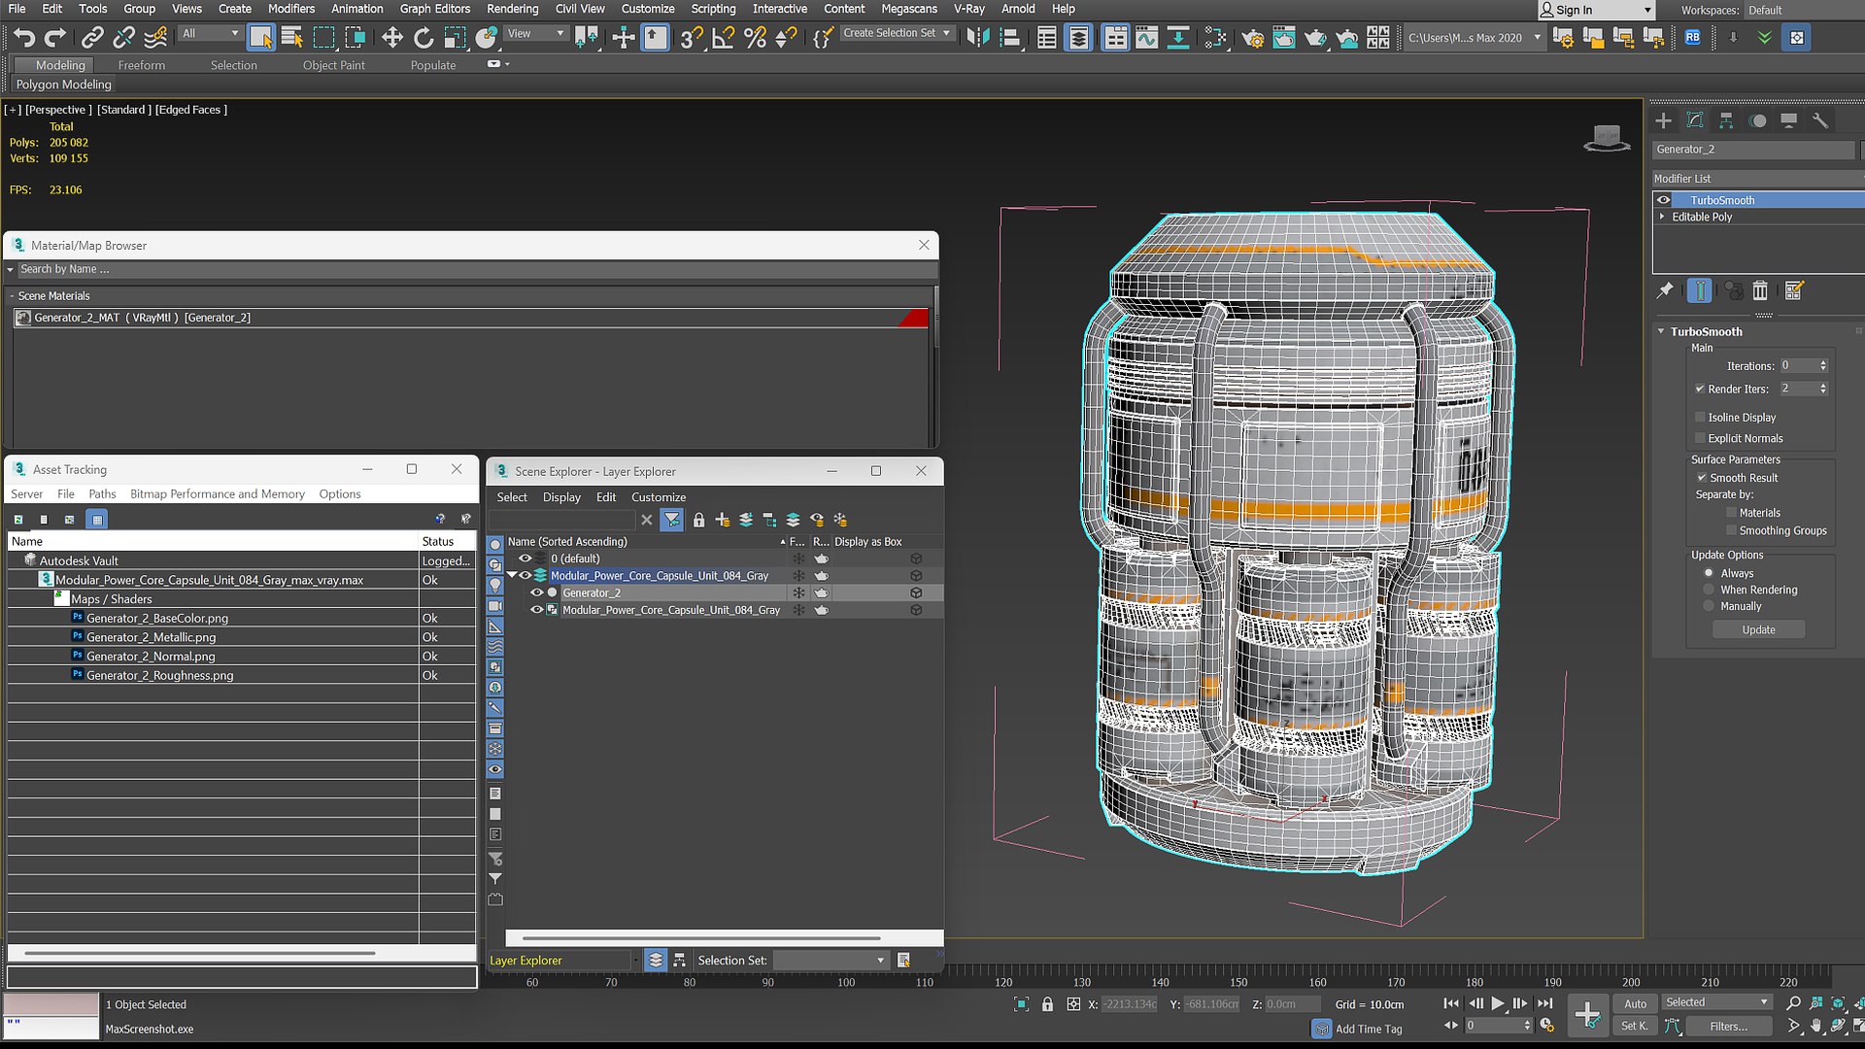Enable the Isoline Display checkbox
This screenshot has height=1049, width=1865.
click(1700, 417)
